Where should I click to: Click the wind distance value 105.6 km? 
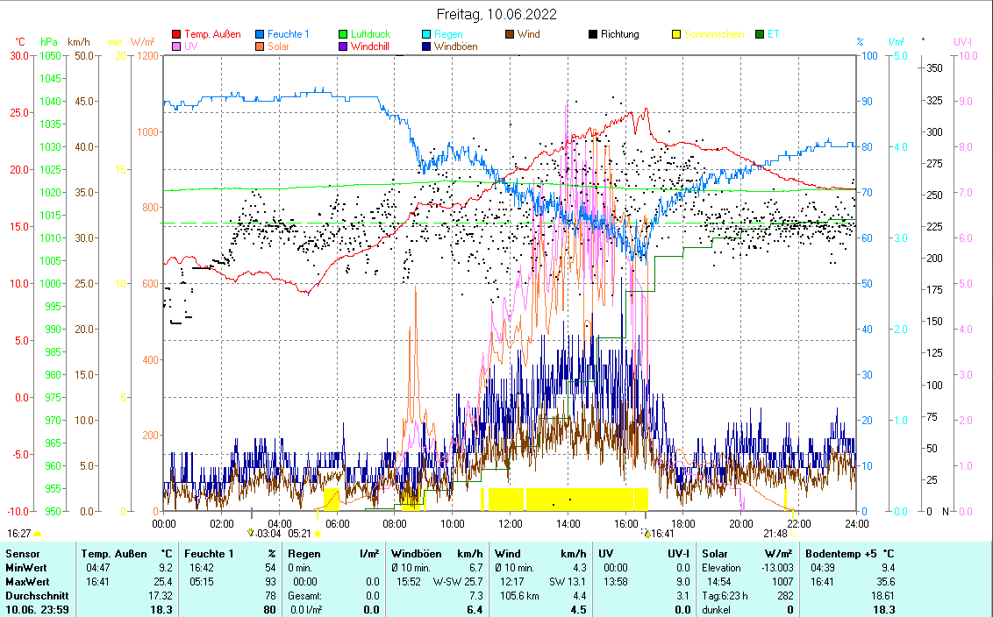tap(519, 595)
